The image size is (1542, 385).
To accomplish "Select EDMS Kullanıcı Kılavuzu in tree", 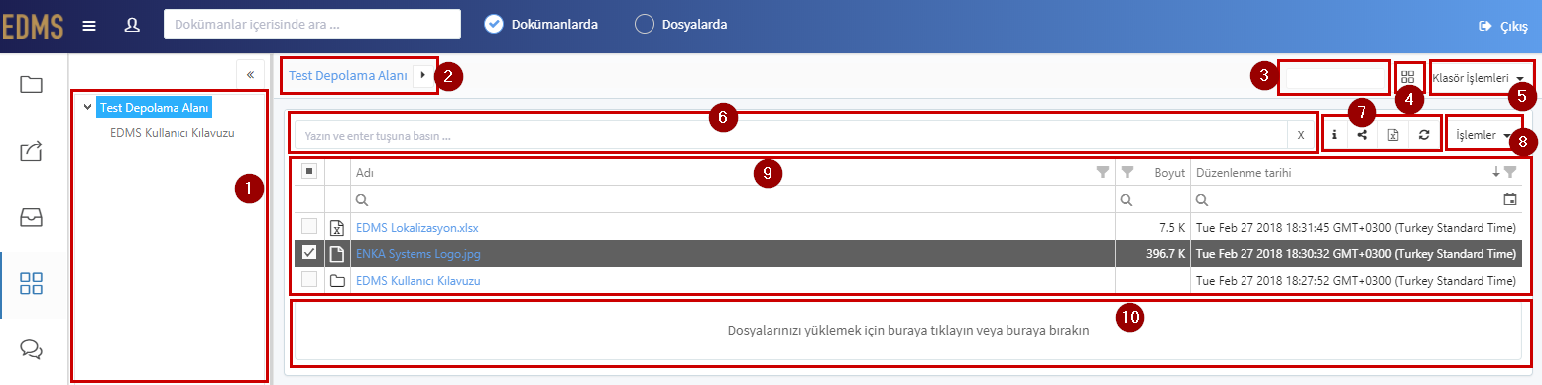I will point(173,132).
